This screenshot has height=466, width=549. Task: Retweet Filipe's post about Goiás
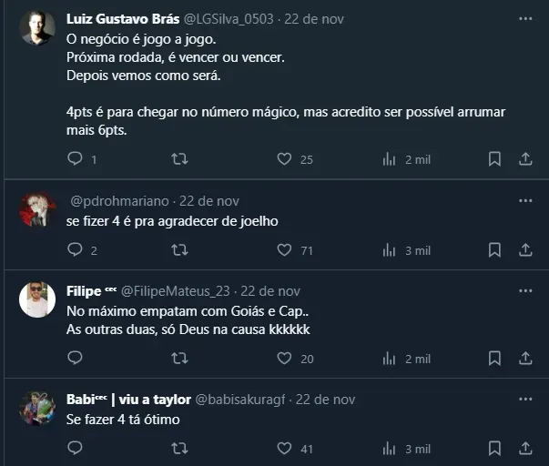(179, 359)
